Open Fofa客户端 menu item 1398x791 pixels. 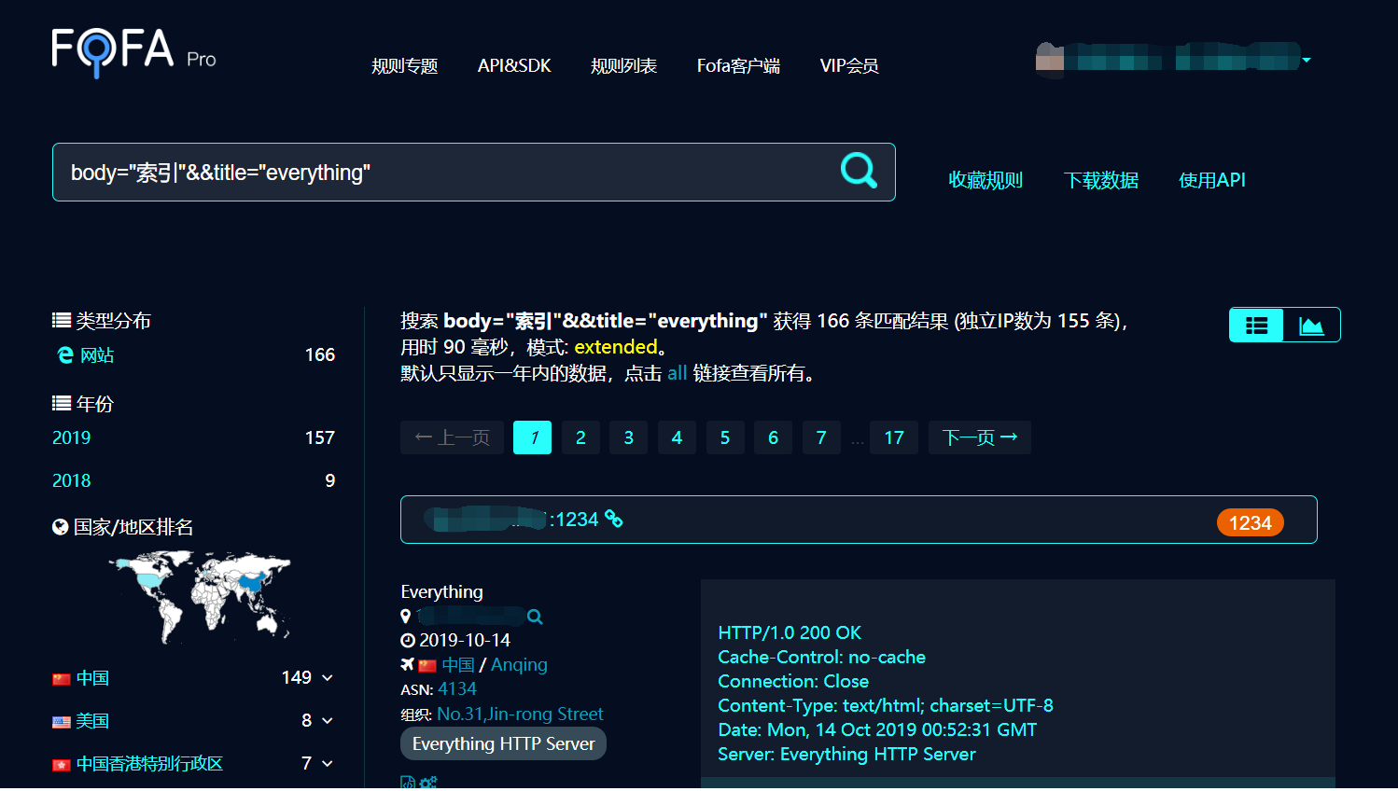pyautogui.click(x=738, y=65)
